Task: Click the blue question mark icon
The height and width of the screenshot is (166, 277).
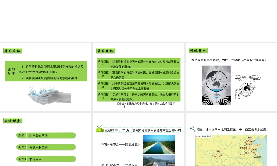Action: click(193, 129)
